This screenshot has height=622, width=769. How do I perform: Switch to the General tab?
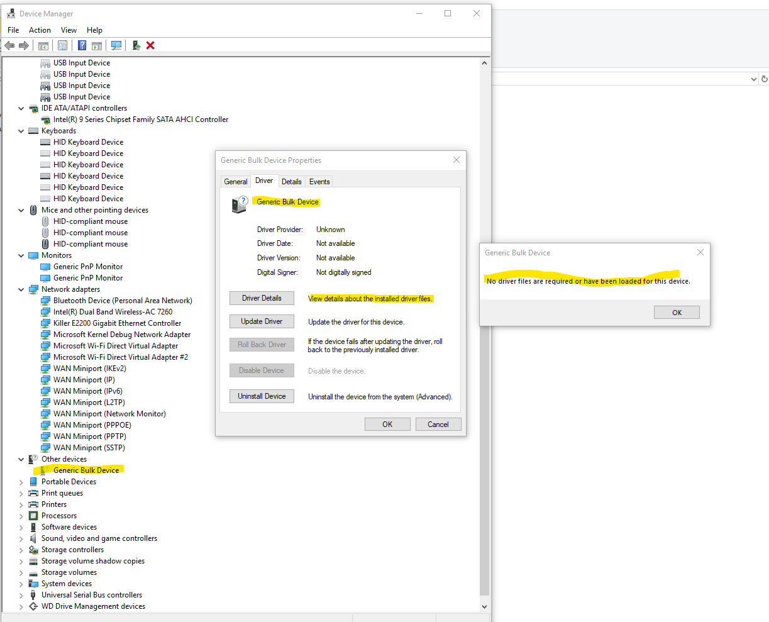(236, 181)
